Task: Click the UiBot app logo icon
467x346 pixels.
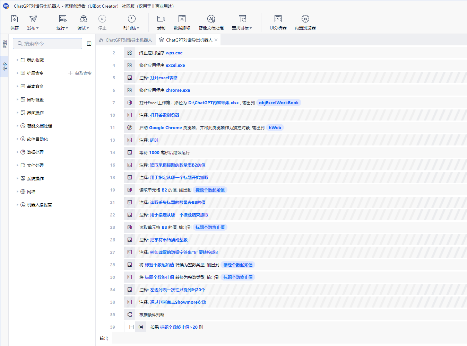Action: pos(6,6)
